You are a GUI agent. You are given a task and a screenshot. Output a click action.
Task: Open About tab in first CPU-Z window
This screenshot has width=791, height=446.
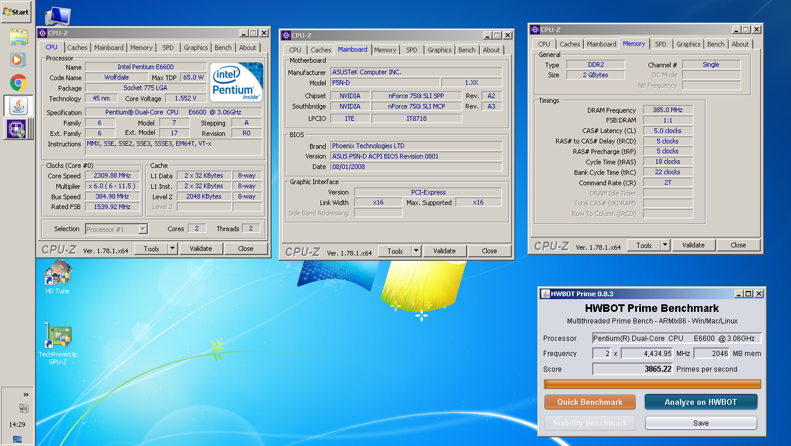point(248,48)
